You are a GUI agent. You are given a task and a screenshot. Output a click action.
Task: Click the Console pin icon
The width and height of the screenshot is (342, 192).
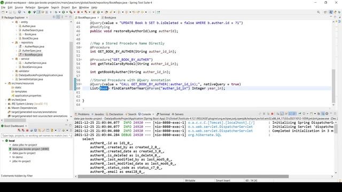(299, 114)
